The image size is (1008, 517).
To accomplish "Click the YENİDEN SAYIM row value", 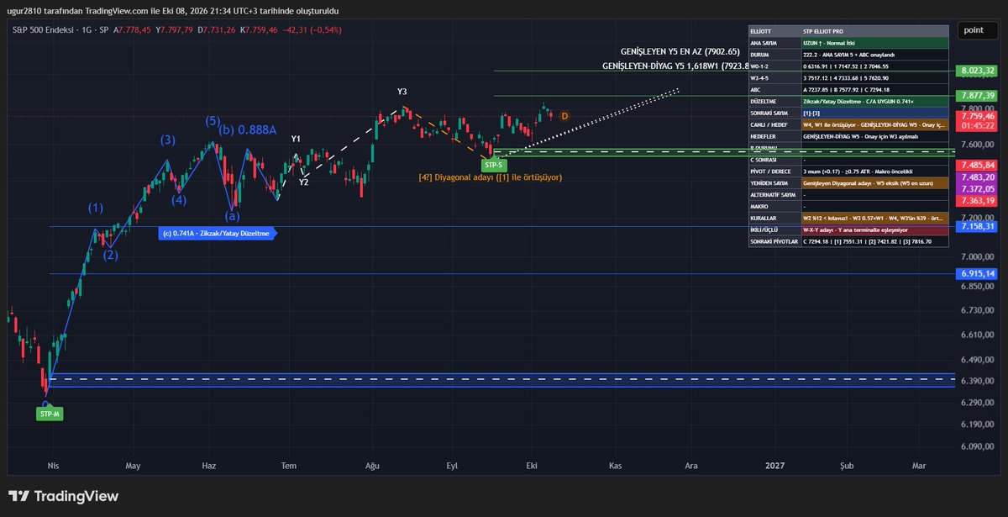I will tap(874, 182).
